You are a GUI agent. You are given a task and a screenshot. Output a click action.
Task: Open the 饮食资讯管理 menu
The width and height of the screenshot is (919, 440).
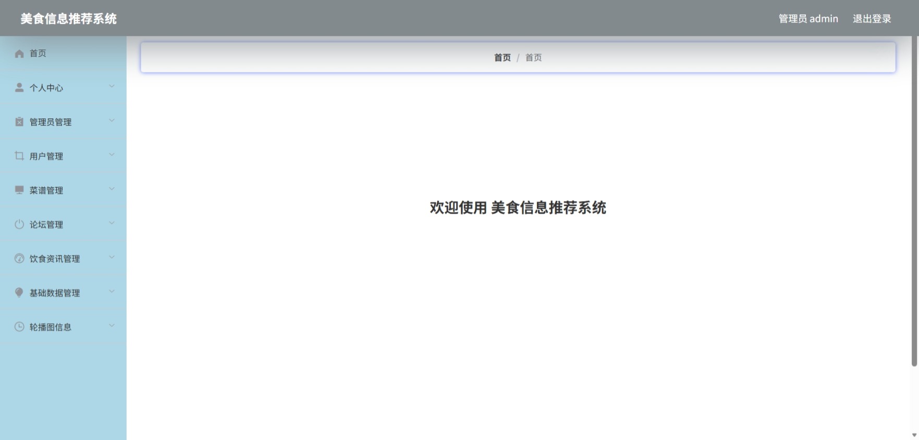click(x=63, y=259)
